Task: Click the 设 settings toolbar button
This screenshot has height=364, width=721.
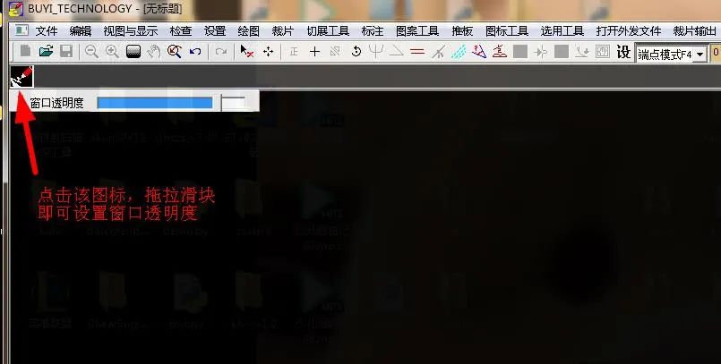Action: tap(623, 52)
